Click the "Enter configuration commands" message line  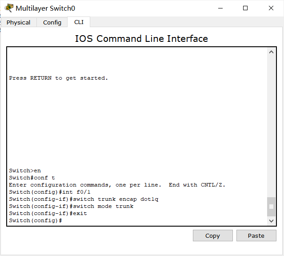(117, 185)
